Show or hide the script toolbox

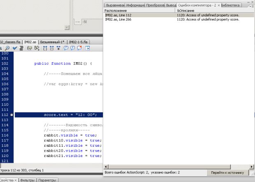click(88, 48)
